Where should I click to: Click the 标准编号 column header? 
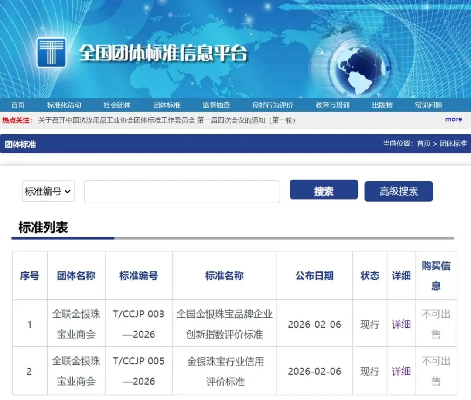139,275
